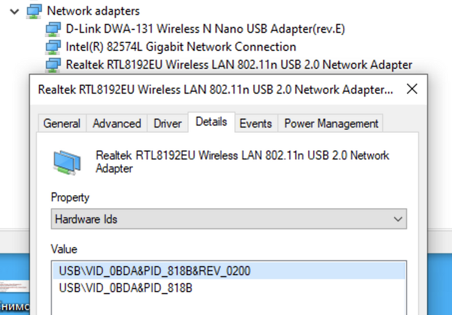Select the value ending with REV_0200

coord(229,271)
